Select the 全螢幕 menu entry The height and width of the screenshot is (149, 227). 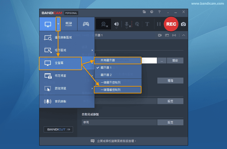coord(60,63)
